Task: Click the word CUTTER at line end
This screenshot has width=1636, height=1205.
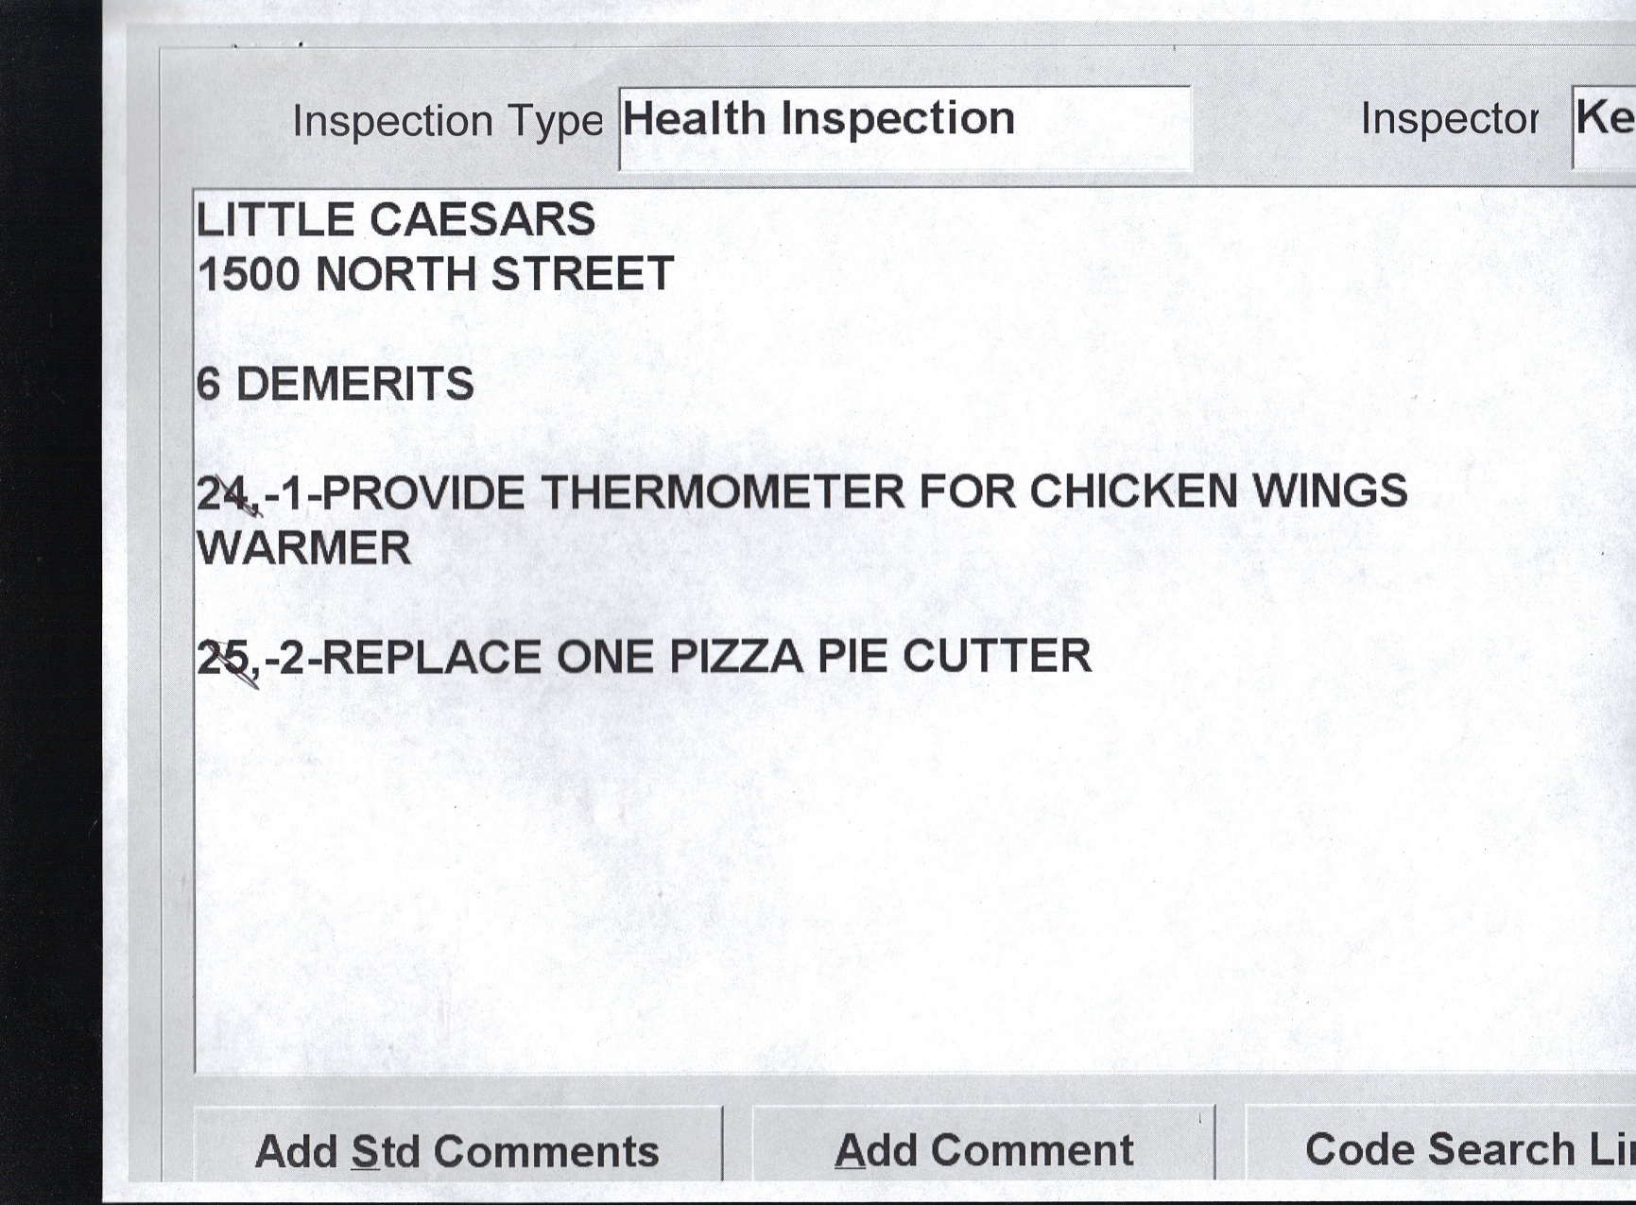Action: 996,656
